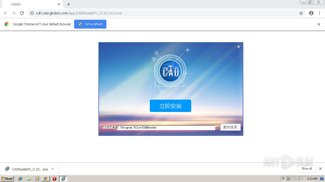Click the system clock showing 3:23 AM

click(x=312, y=179)
